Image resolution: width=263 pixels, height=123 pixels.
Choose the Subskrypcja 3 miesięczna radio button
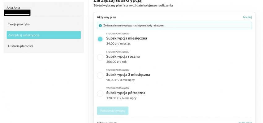[100, 75]
